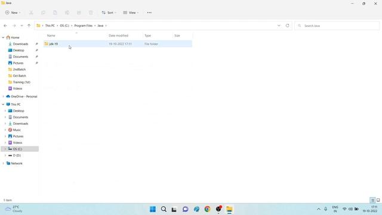Open Google Chrome on taskbar
This screenshot has width=382, height=215.
click(207, 209)
